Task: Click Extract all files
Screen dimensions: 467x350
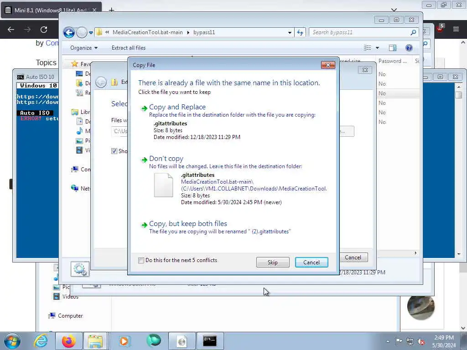Action: click(x=129, y=47)
